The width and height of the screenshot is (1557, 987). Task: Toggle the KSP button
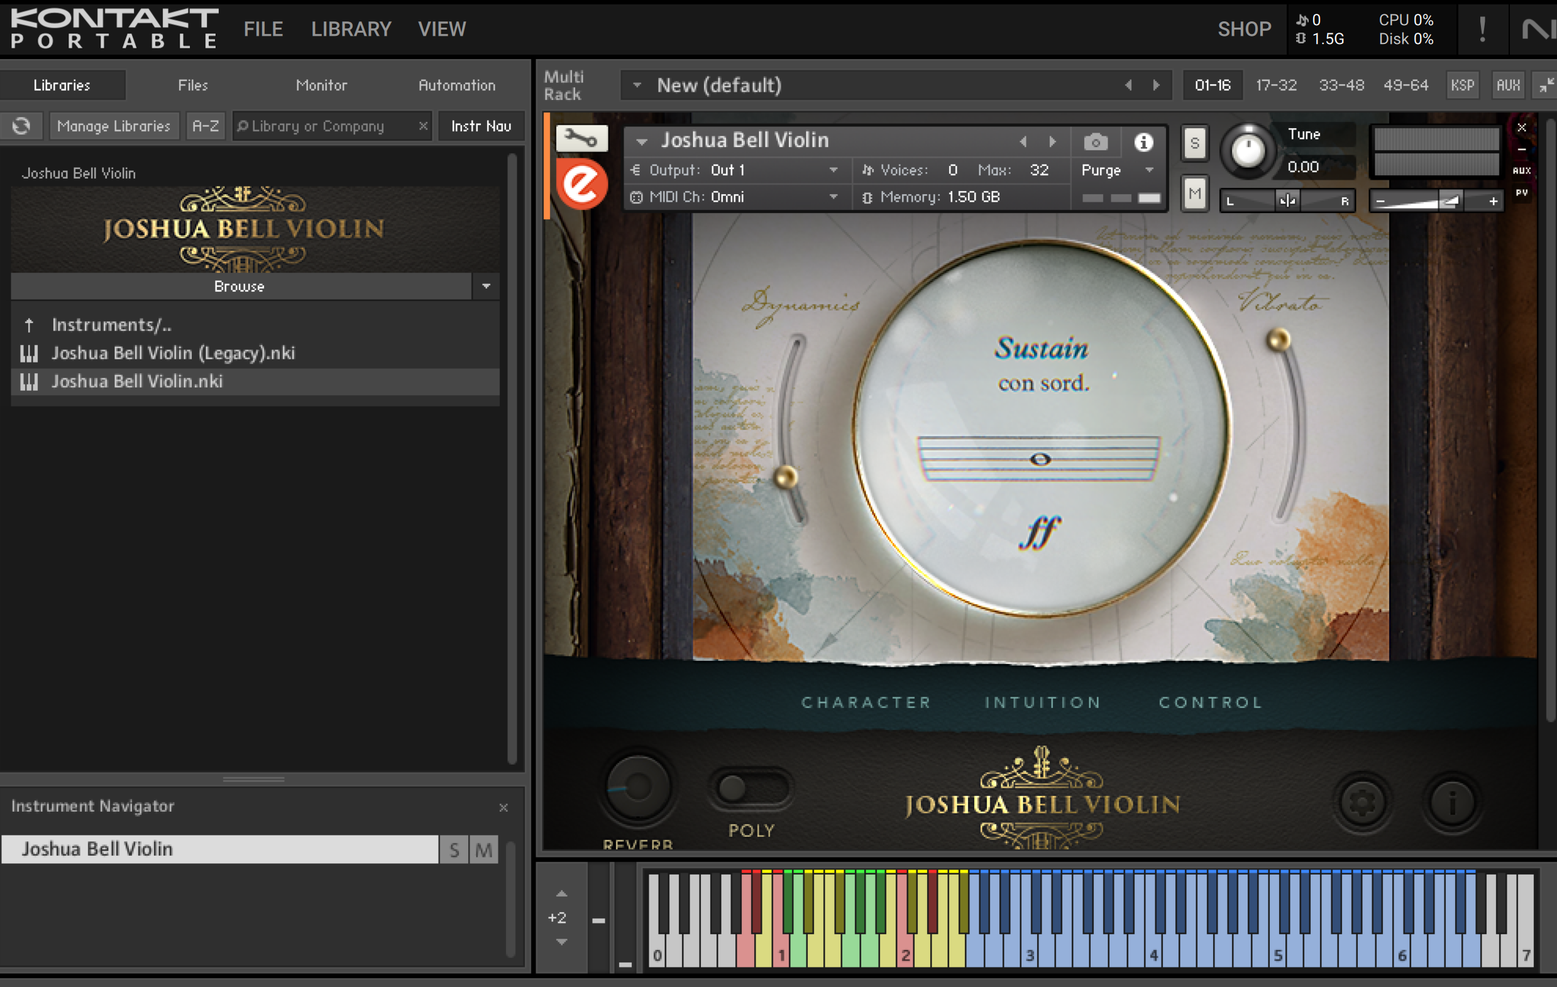[x=1462, y=85]
